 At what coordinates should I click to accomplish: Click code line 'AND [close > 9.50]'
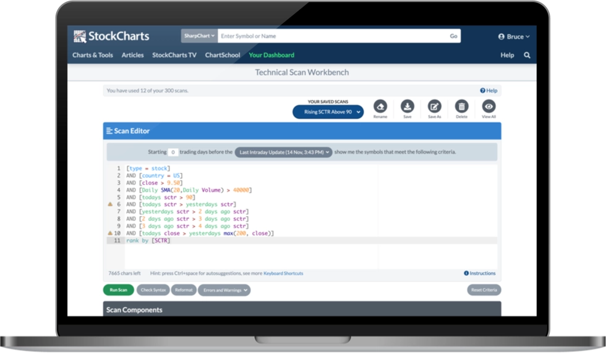[154, 183]
